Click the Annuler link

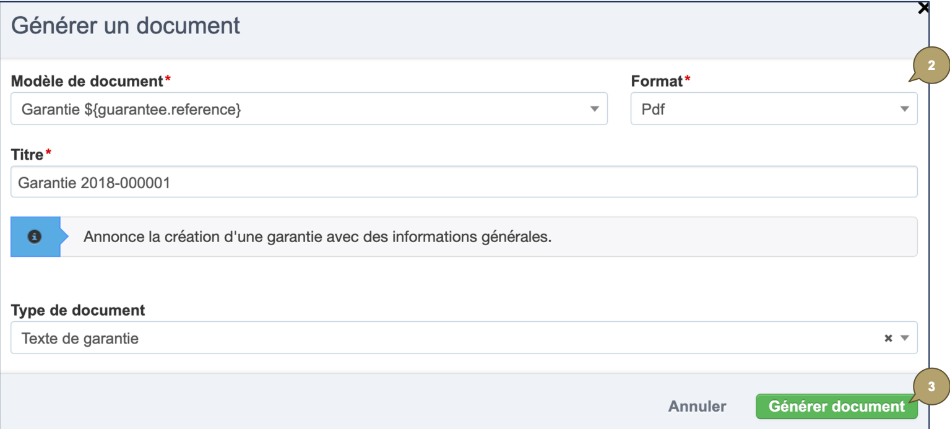pos(696,406)
